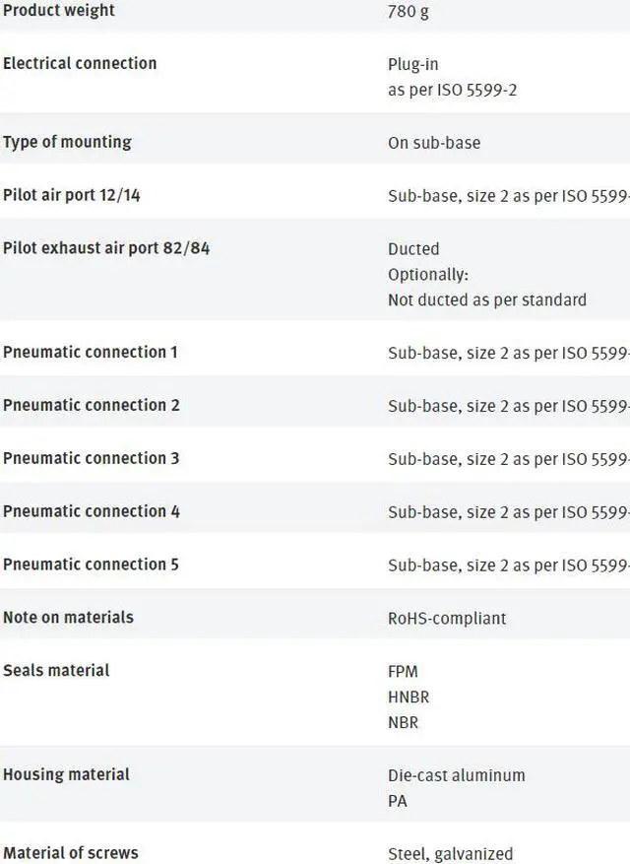Click "HNBR" in the seals material list
Screen dimensions: 630x864
coord(409,698)
